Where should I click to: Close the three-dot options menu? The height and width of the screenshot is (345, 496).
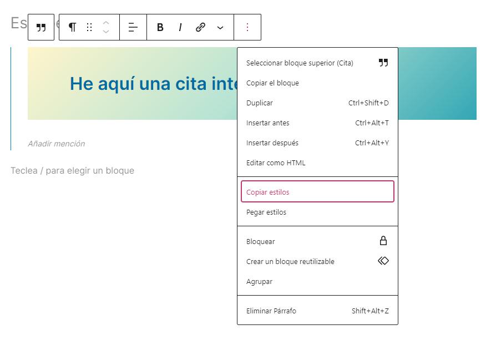click(247, 27)
